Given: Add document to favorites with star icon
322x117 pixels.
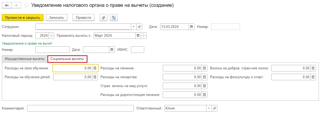Looking at the screenshot, I should tap(26, 5).
